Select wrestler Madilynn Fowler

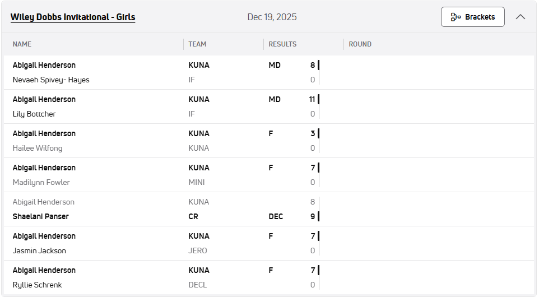click(41, 182)
